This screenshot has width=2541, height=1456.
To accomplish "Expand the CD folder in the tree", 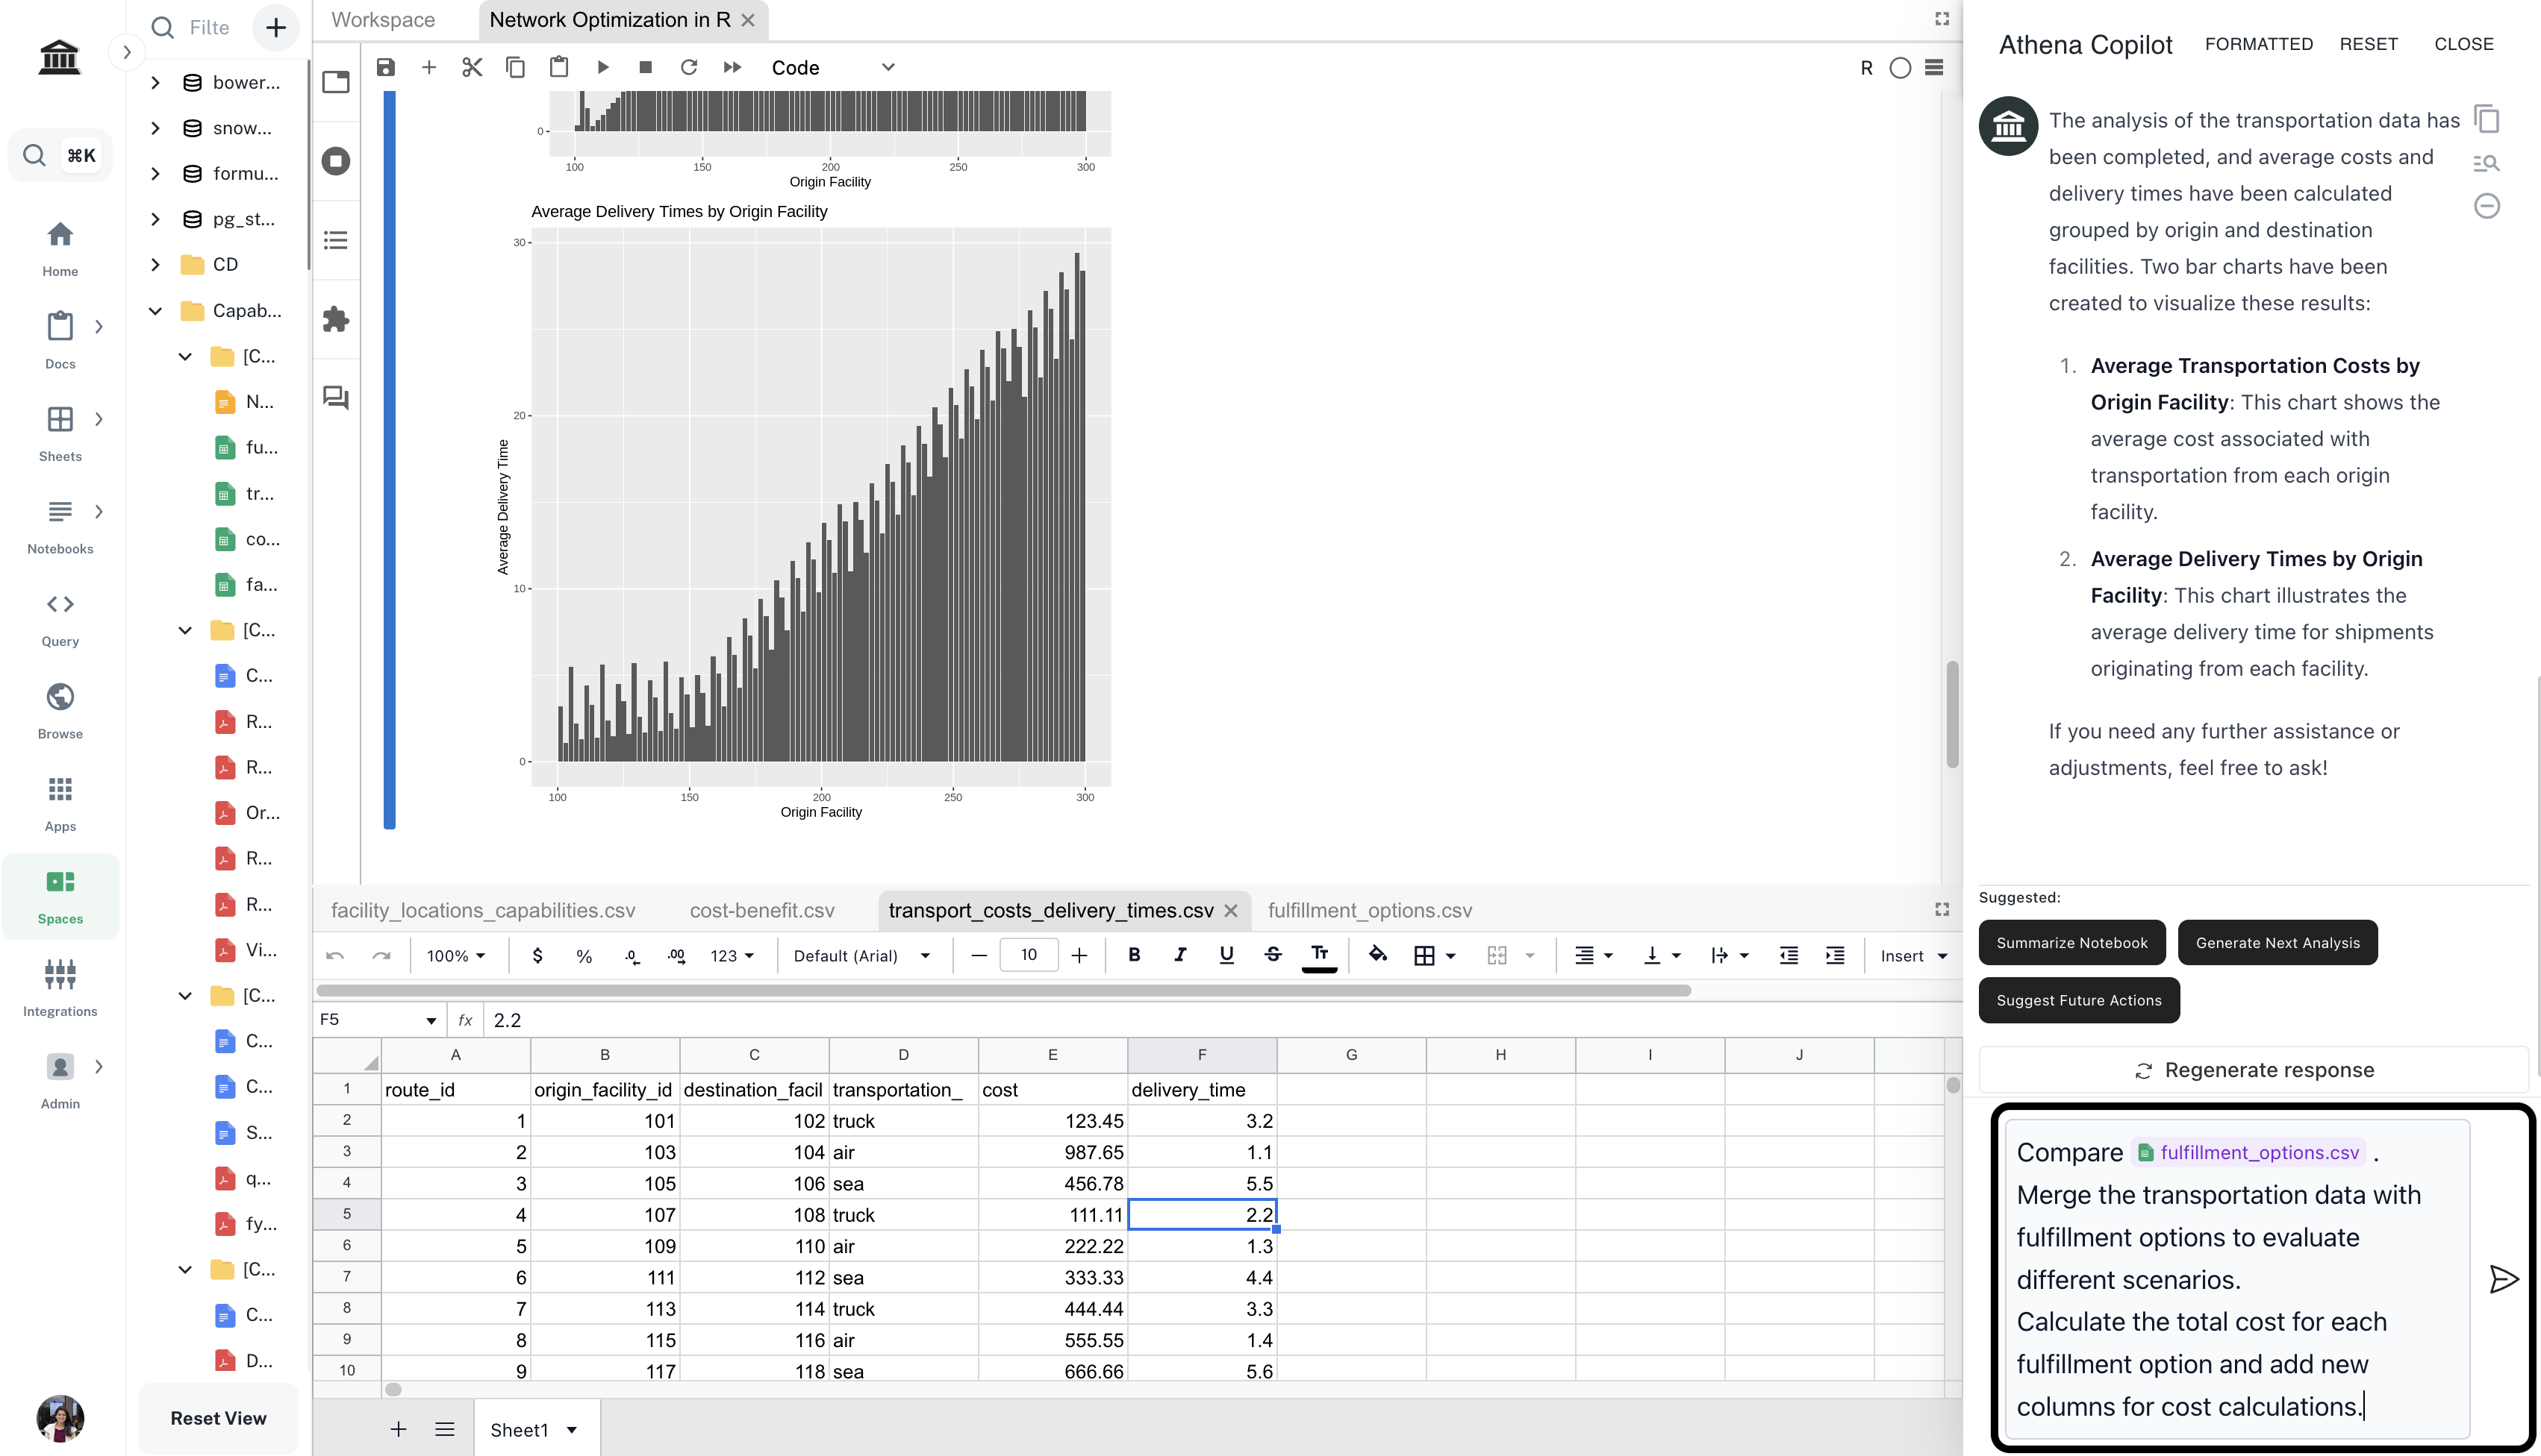I will [x=155, y=264].
